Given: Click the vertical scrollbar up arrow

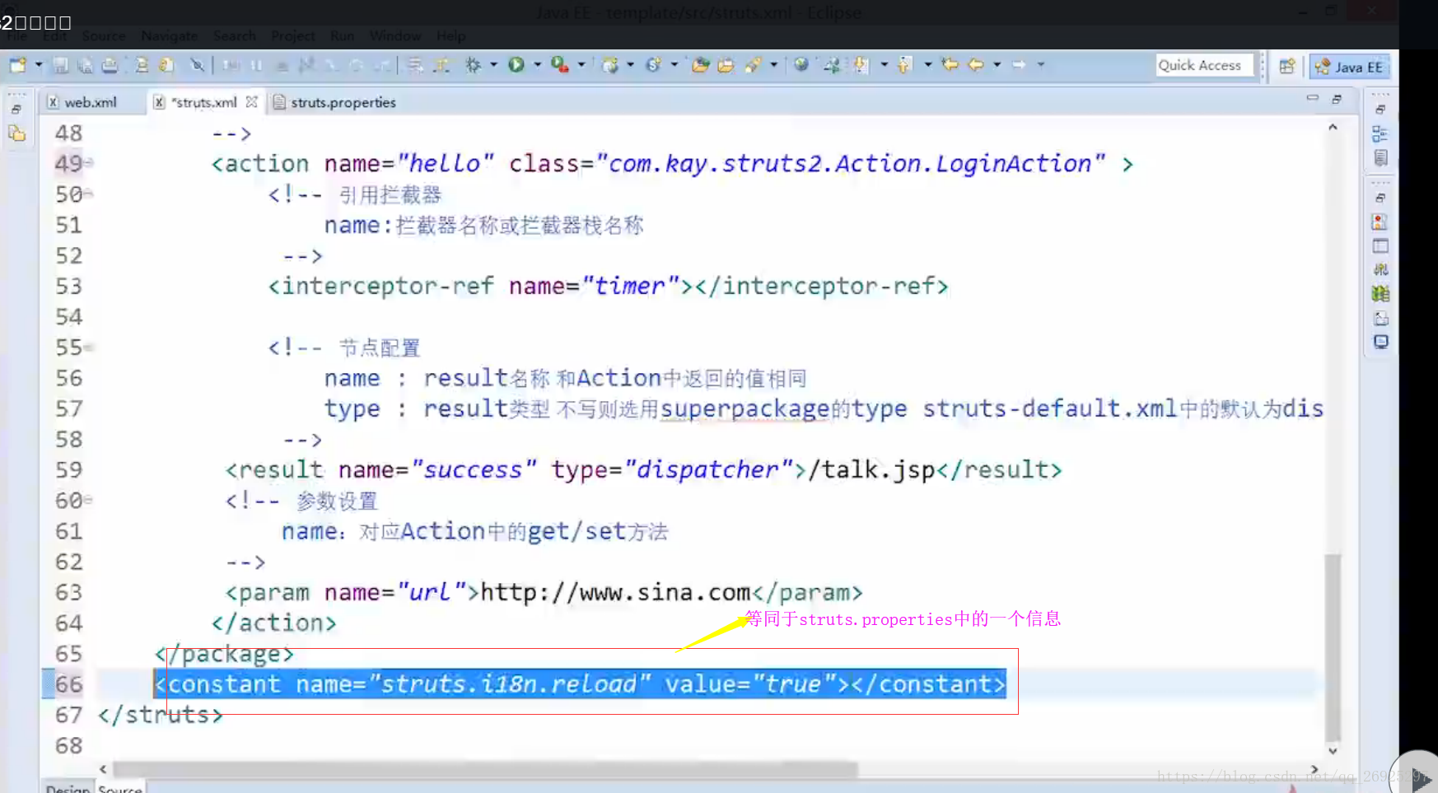Looking at the screenshot, I should (x=1333, y=128).
